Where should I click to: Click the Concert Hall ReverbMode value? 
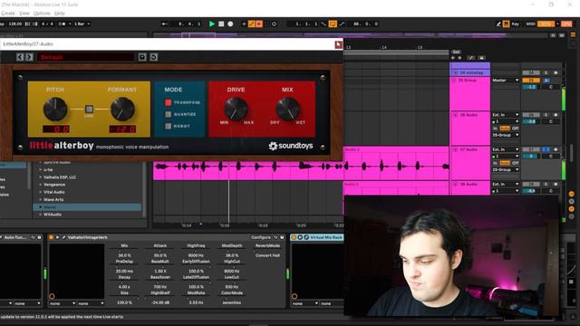tap(267, 255)
